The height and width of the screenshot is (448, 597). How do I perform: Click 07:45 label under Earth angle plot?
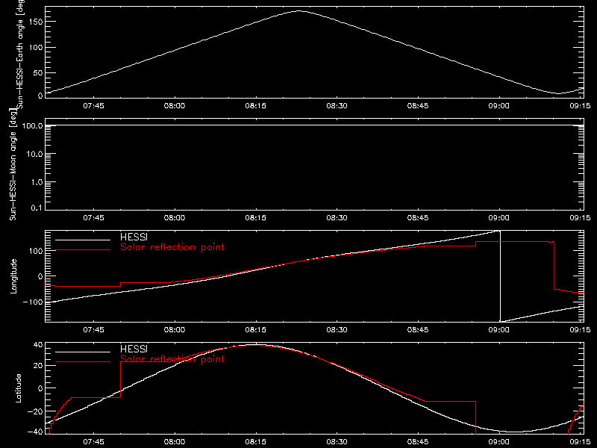[x=93, y=105]
